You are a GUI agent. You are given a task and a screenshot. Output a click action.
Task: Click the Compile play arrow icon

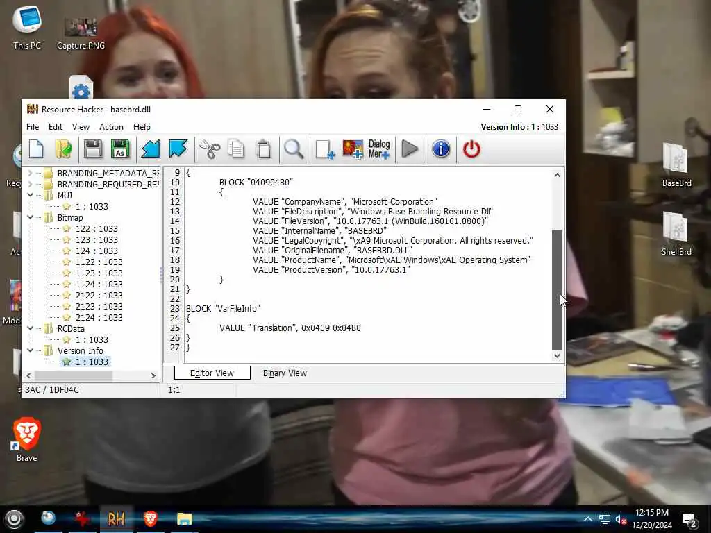pos(410,149)
